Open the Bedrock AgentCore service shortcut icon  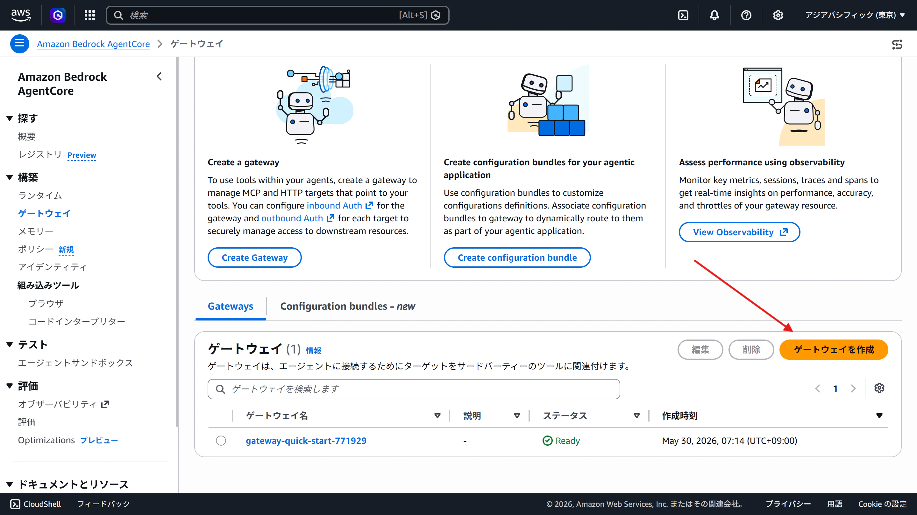pyautogui.click(x=58, y=15)
